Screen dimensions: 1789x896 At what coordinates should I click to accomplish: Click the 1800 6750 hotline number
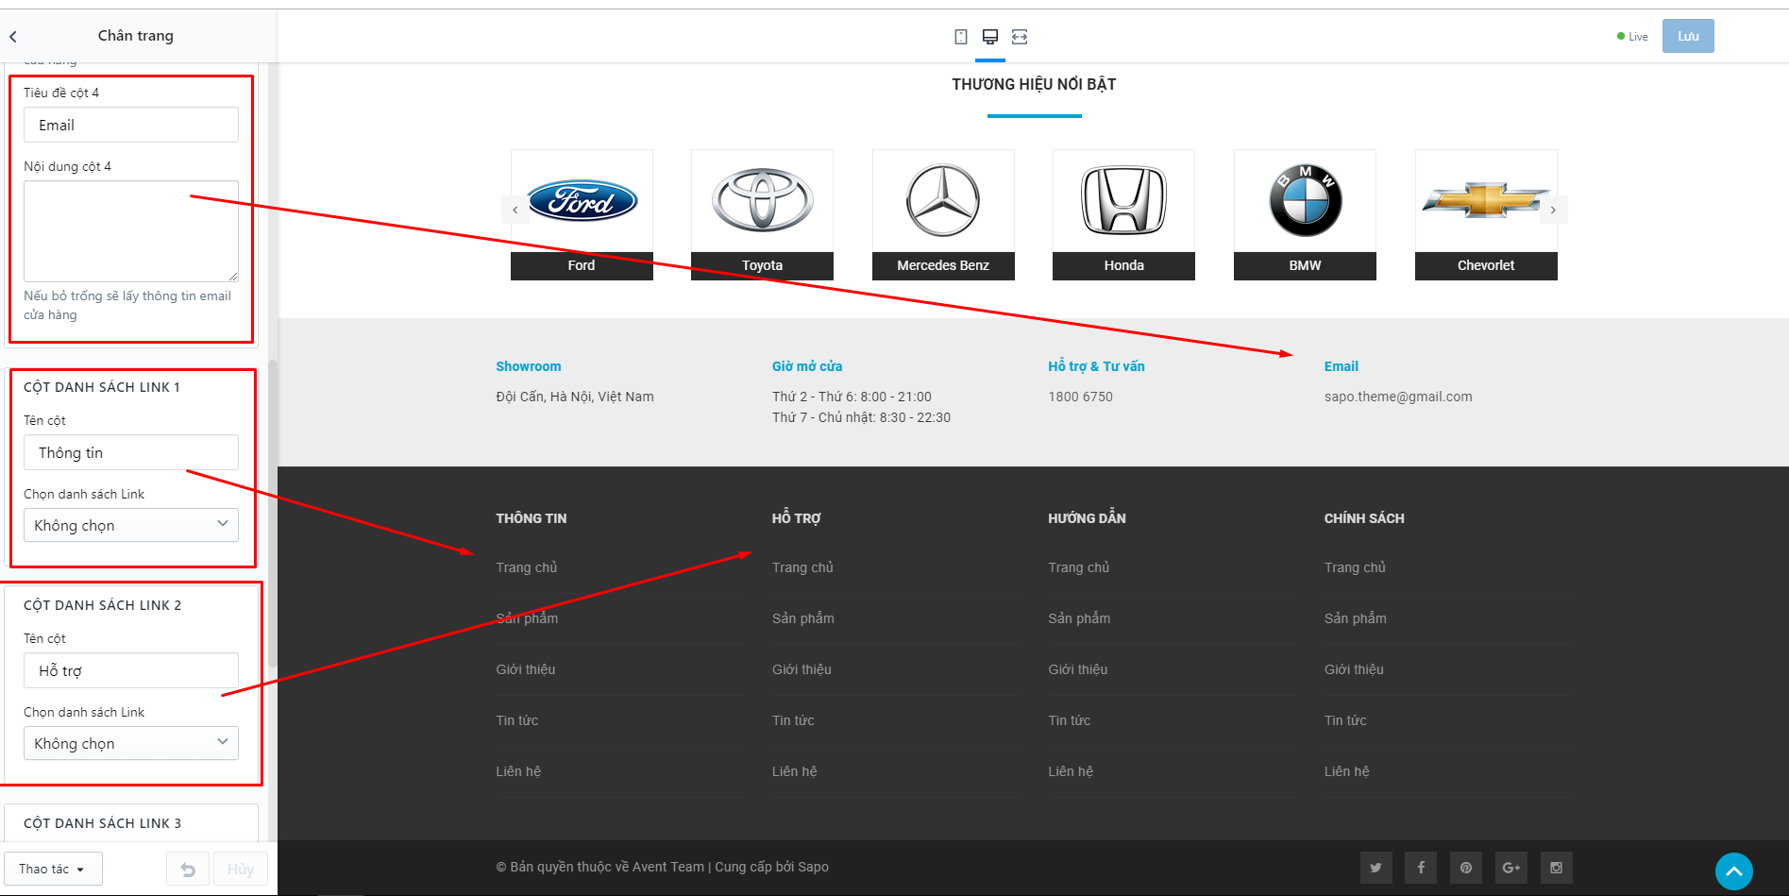click(1080, 397)
